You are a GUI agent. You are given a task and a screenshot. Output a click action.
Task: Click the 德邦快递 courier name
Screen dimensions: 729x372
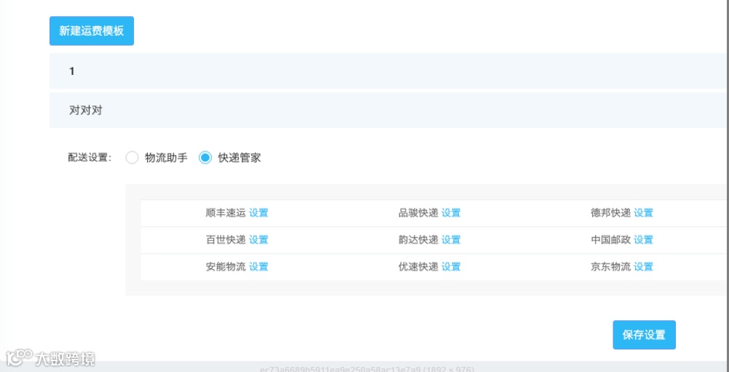pos(610,213)
